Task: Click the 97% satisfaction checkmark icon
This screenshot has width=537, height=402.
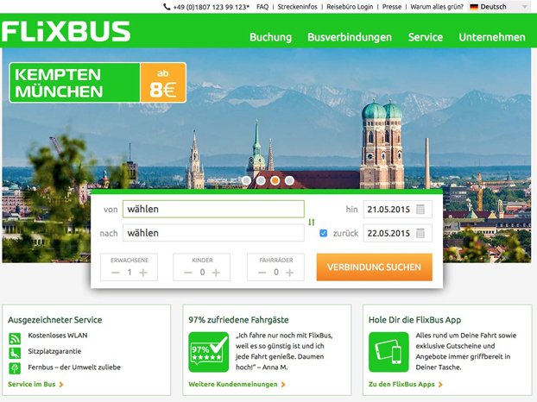Action: tap(209, 352)
